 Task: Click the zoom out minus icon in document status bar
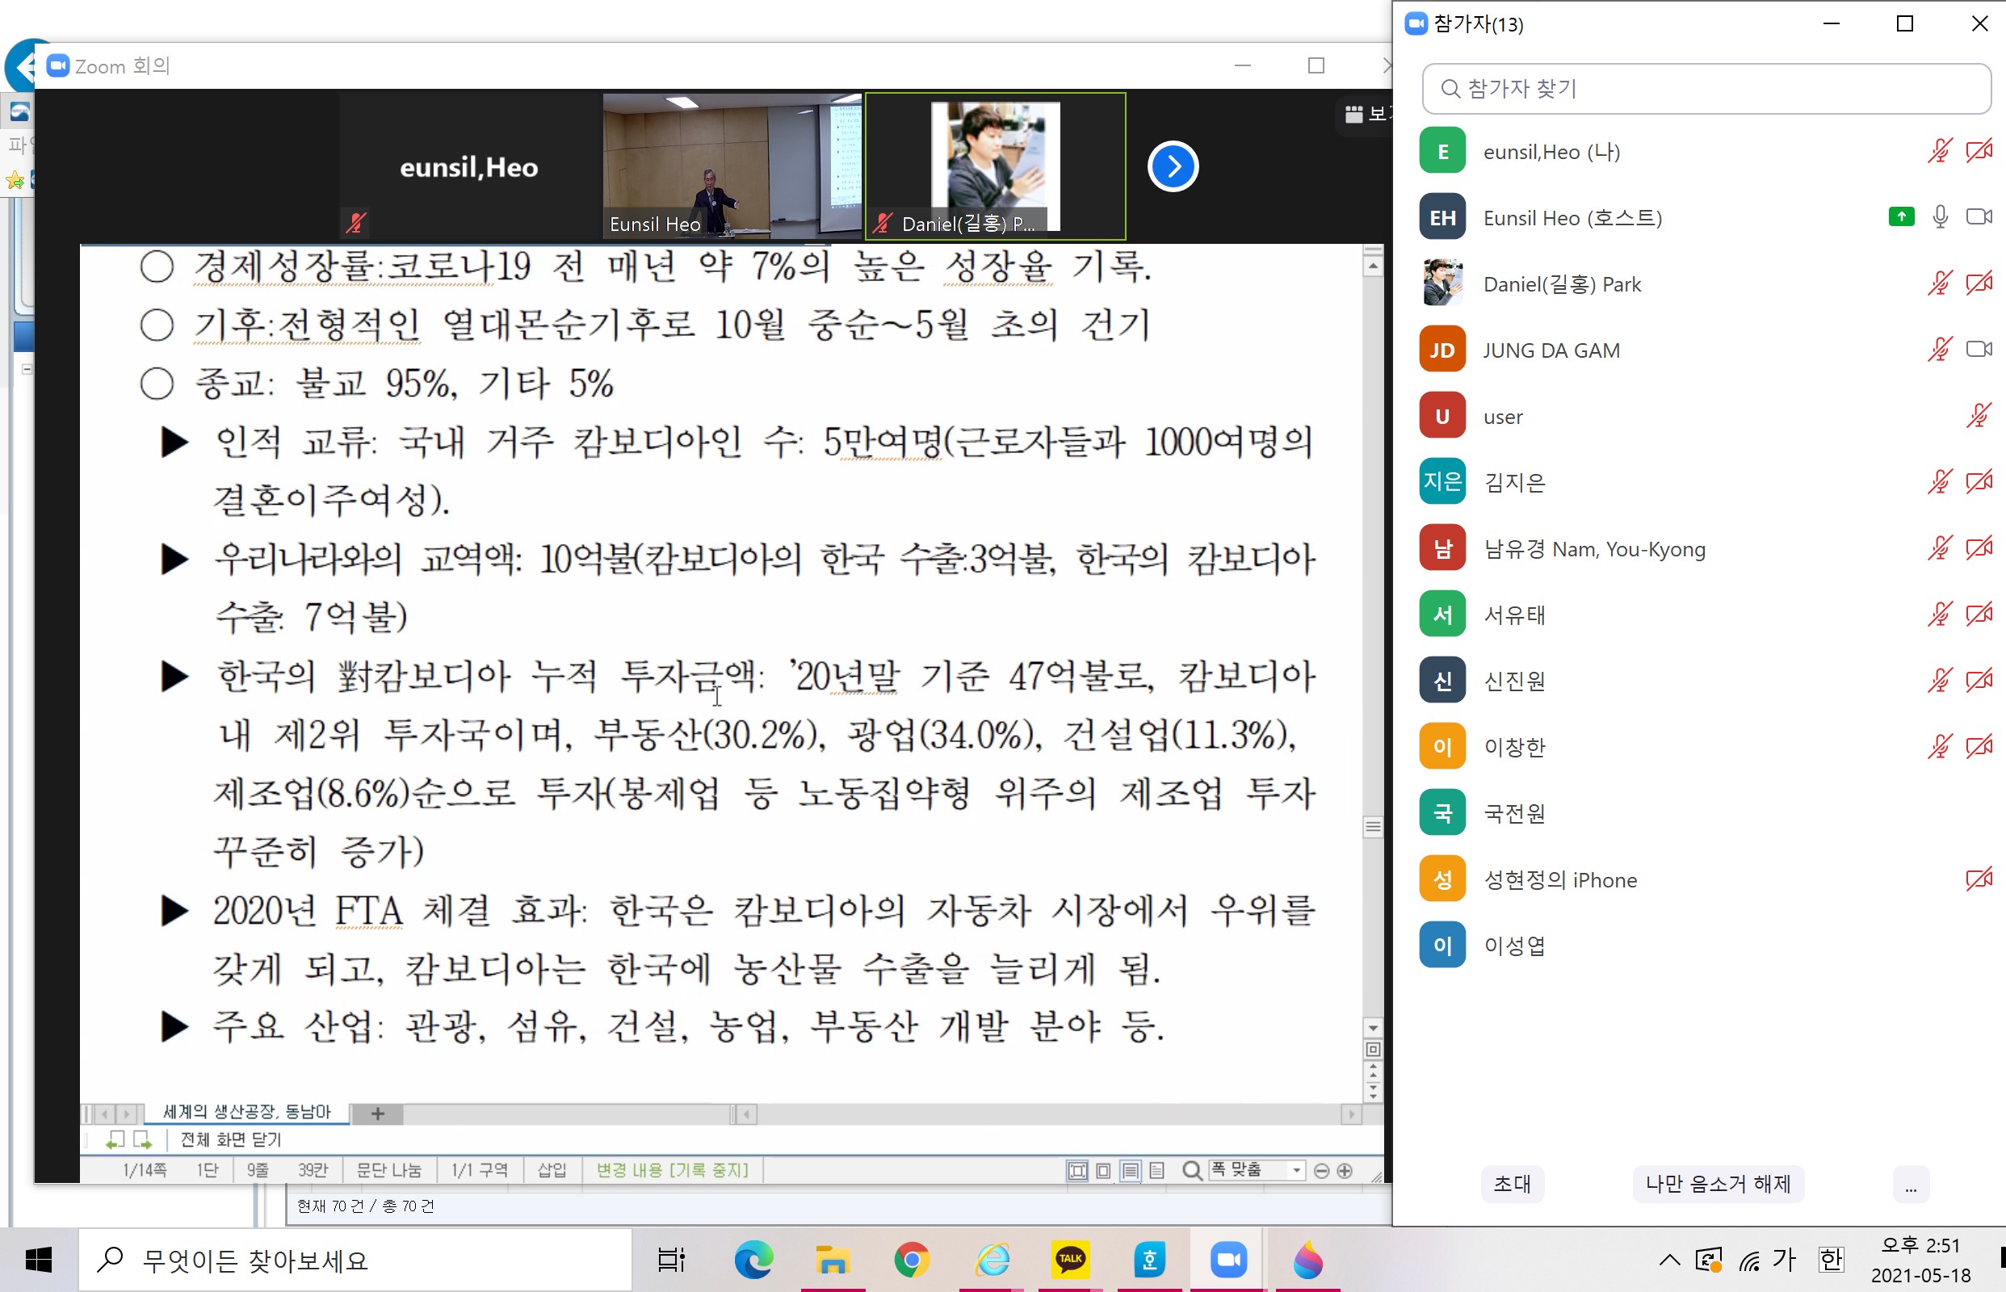[1320, 1170]
